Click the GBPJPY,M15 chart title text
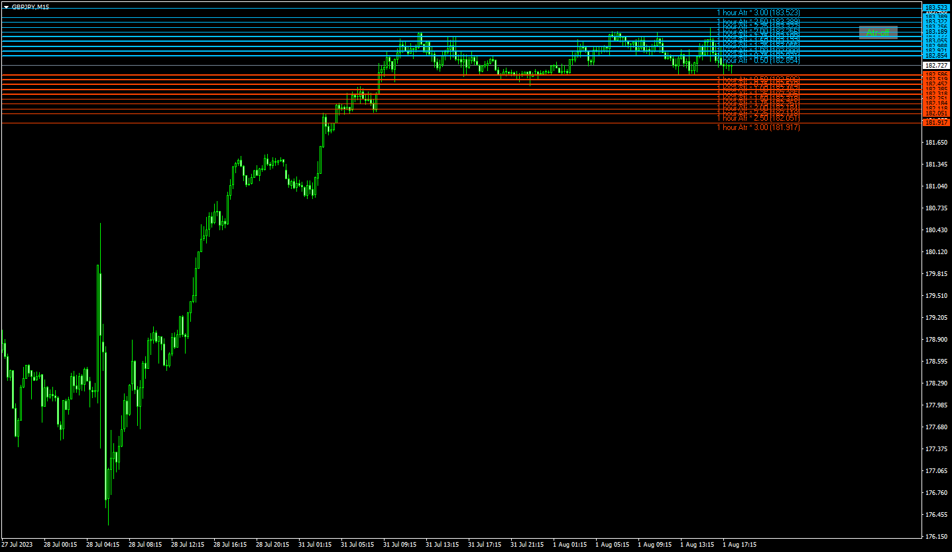The width and height of the screenshot is (952, 552). click(30, 7)
